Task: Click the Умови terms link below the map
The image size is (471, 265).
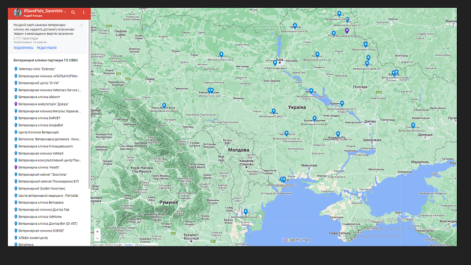Action: point(128,244)
